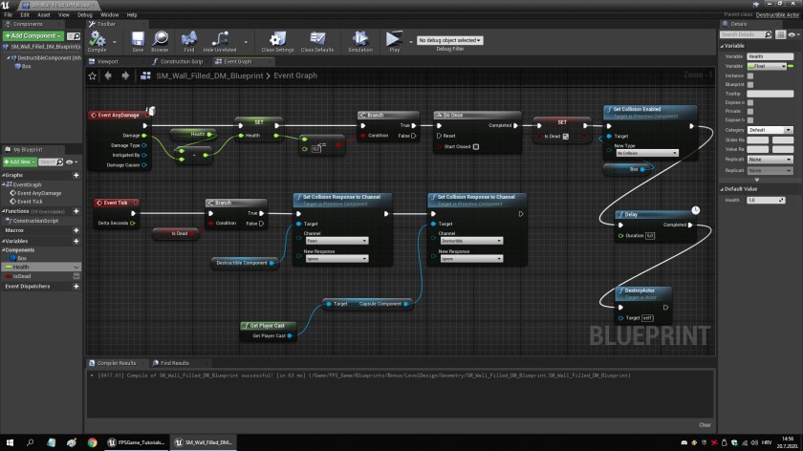The height and width of the screenshot is (451, 803).
Task: Click the Find toolbar icon
Action: pos(189,39)
